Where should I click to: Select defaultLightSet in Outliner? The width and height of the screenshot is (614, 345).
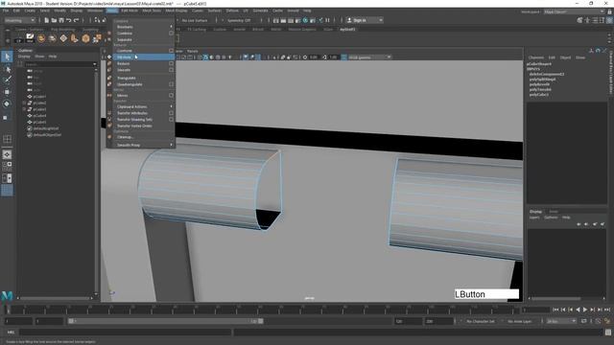(x=46, y=128)
